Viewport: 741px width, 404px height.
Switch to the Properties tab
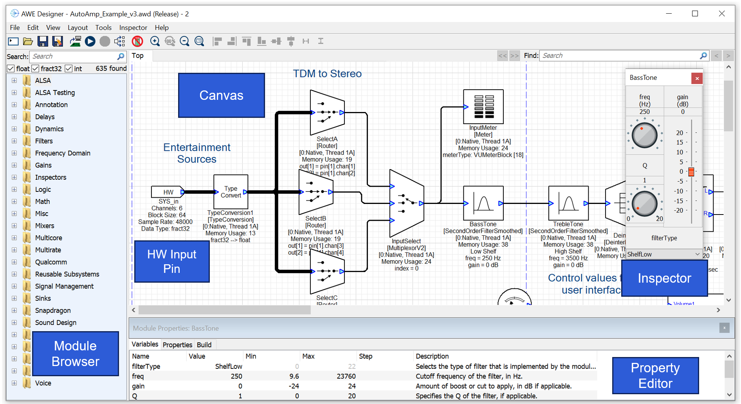[x=177, y=344]
